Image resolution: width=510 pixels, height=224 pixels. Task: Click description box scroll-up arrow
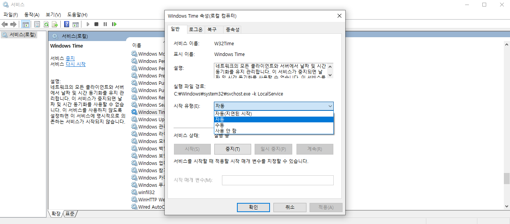330,66
